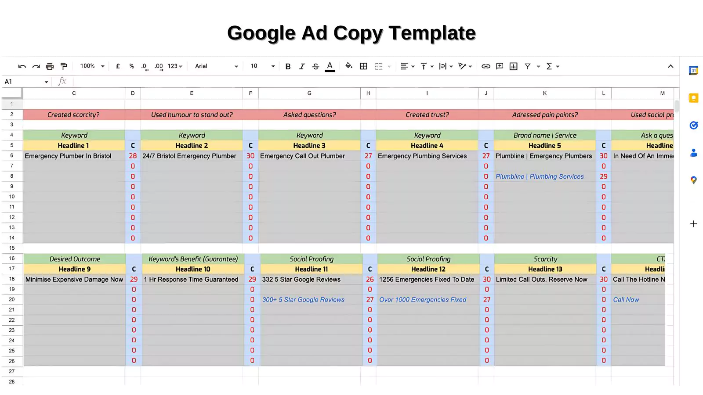703x395 pixels.
Task: Select column C header
Action: tap(74, 93)
